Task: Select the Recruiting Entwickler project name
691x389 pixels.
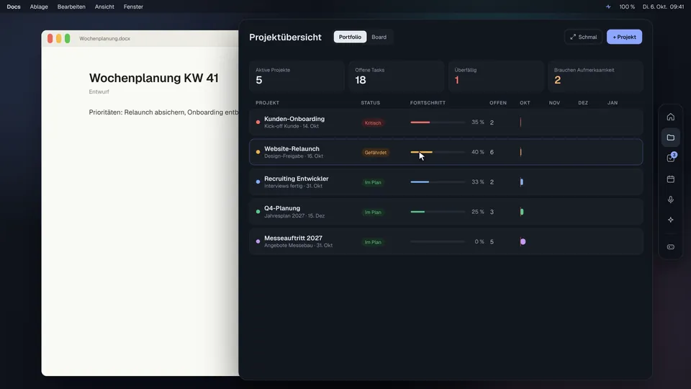Action: point(296,179)
